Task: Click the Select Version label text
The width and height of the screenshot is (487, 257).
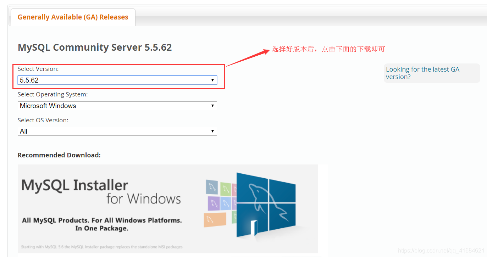Action: pos(38,69)
